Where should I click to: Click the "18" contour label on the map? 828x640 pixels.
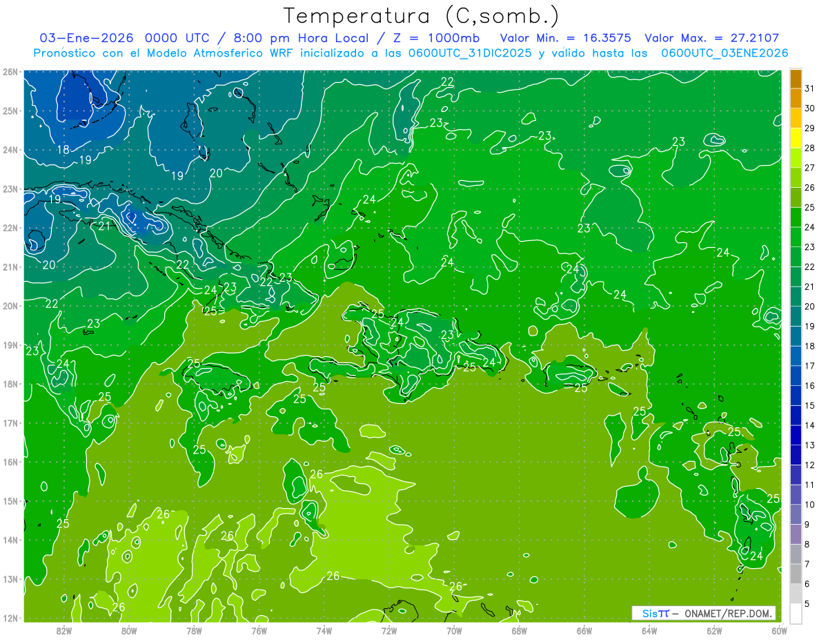[x=63, y=150]
